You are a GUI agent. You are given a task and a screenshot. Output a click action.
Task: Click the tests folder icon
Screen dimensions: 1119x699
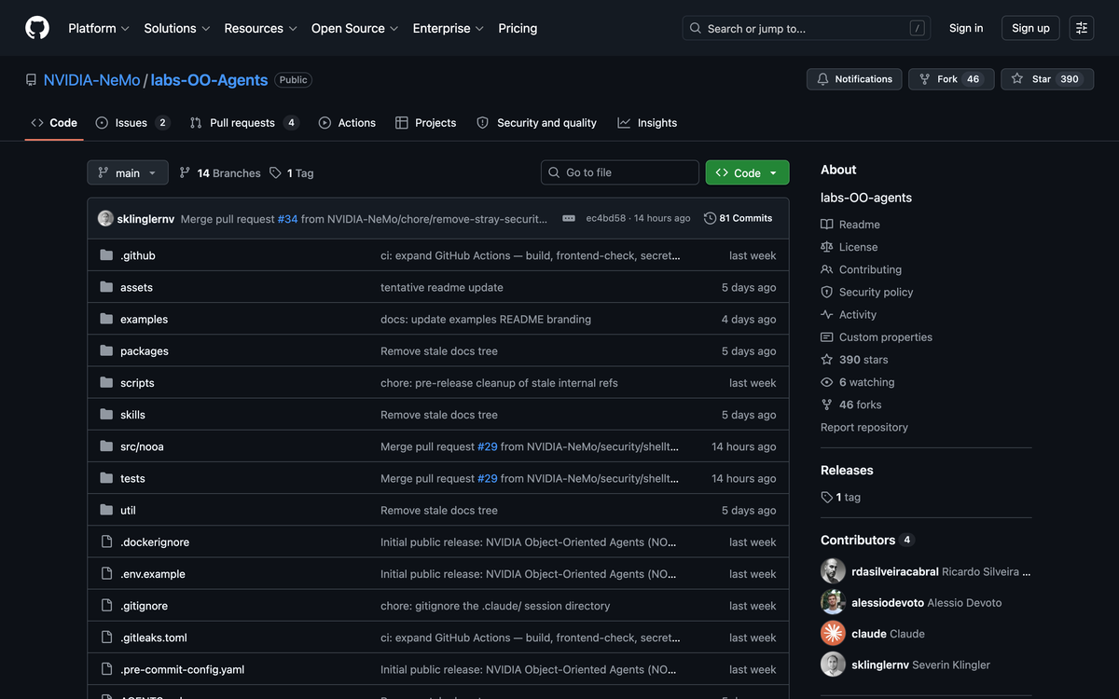tap(106, 478)
